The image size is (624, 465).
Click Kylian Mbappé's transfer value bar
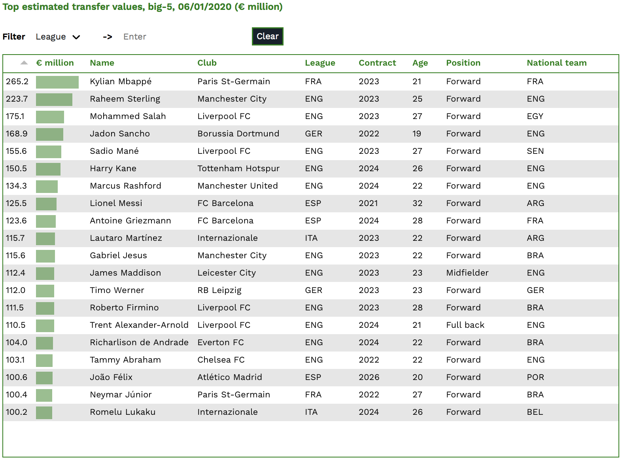pos(57,82)
